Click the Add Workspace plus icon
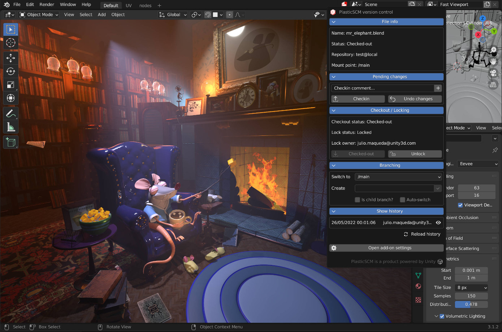502x332 pixels. [159, 5]
